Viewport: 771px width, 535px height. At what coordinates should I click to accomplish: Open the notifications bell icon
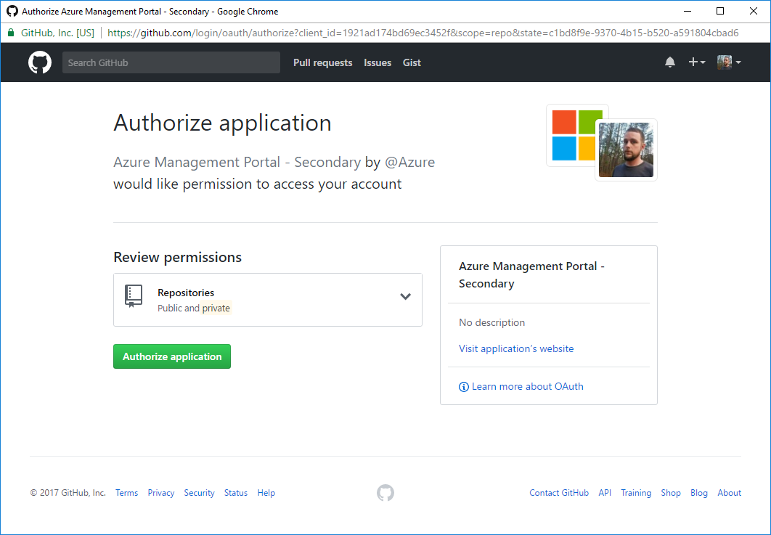[x=669, y=62]
